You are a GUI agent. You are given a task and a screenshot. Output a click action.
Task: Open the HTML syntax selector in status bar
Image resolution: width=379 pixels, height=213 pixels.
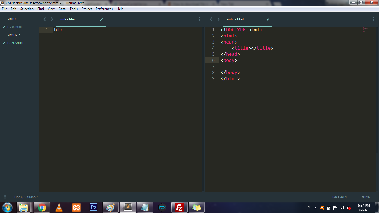coord(366,197)
